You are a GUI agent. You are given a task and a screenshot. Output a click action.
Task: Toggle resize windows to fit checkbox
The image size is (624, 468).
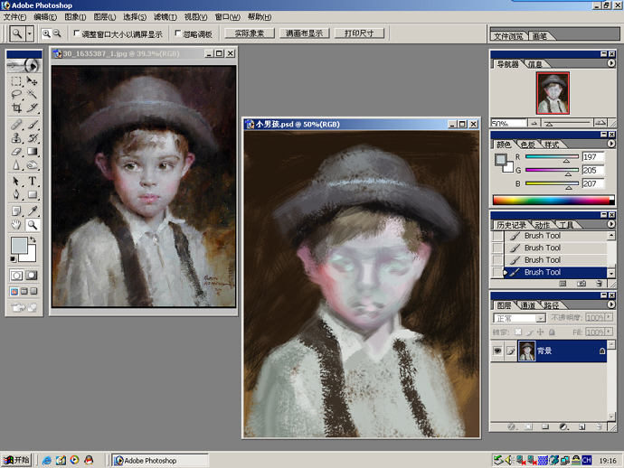77,33
